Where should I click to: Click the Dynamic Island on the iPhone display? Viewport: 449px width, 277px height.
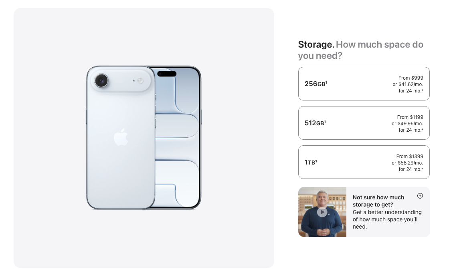coord(167,74)
